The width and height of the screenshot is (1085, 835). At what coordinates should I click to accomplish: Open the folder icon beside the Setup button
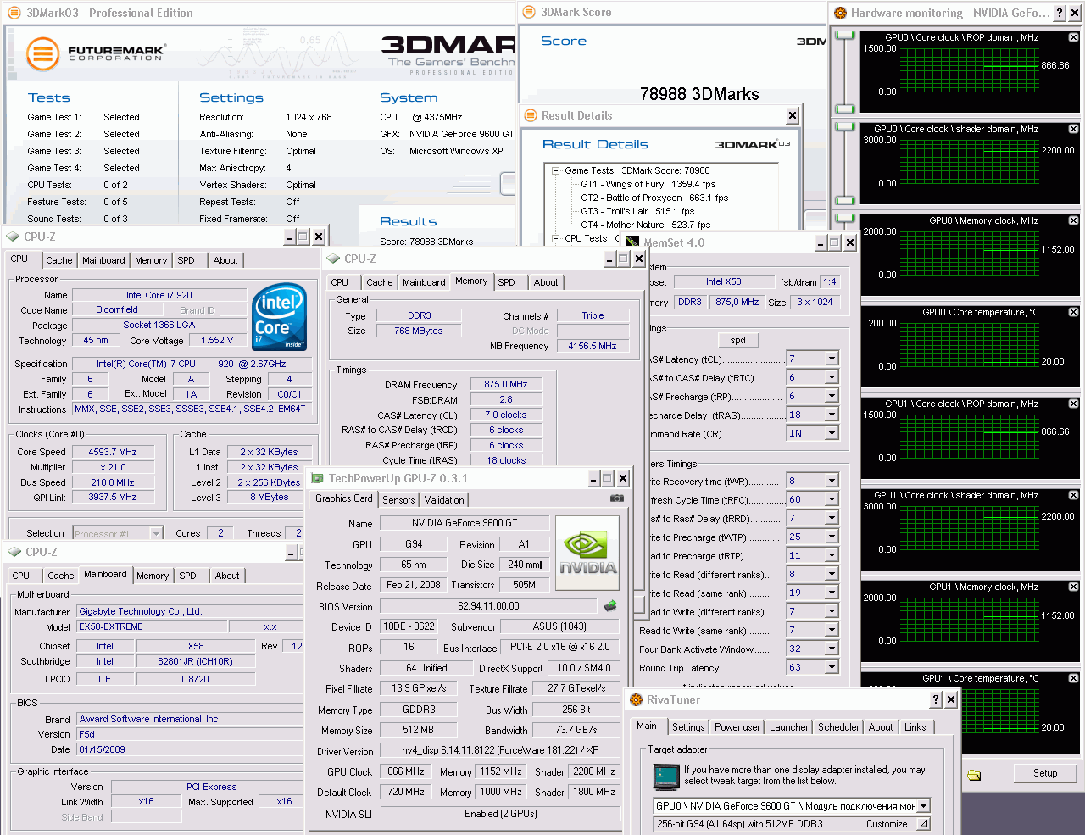click(x=974, y=774)
